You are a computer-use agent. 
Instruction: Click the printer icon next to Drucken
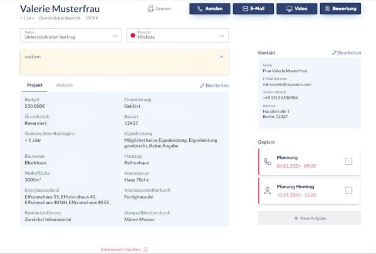151,9
